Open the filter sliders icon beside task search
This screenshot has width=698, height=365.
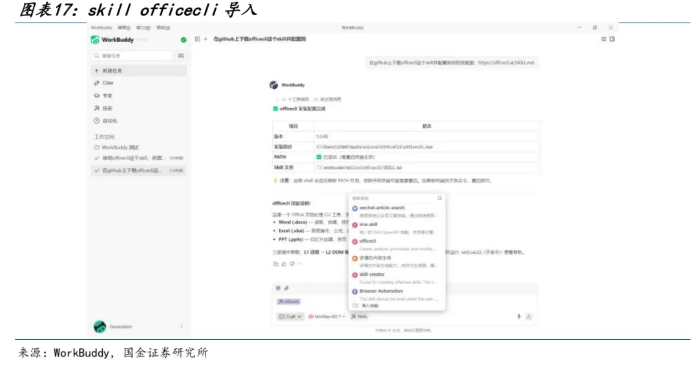click(x=181, y=56)
